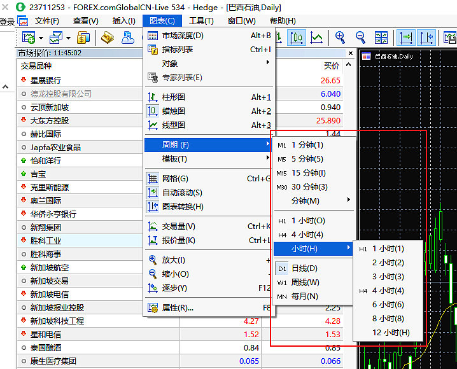This screenshot has height=369, width=457.
Task: Select 胜科工业 symbol row
Action: [x=80, y=241]
